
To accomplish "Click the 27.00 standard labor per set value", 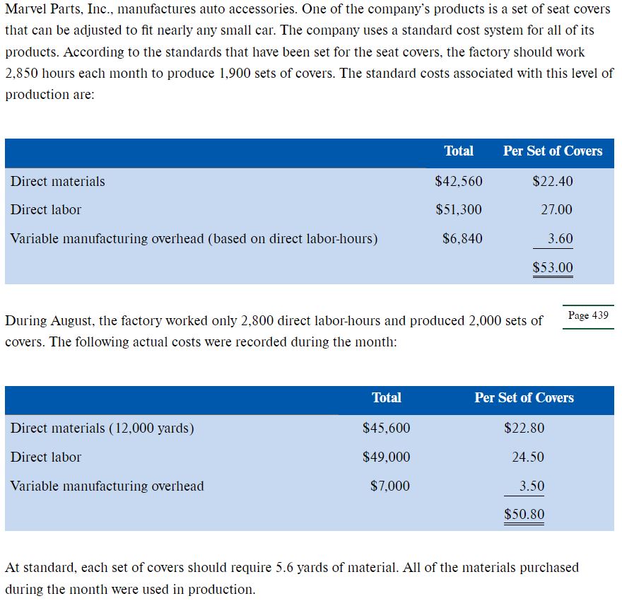I will [556, 209].
